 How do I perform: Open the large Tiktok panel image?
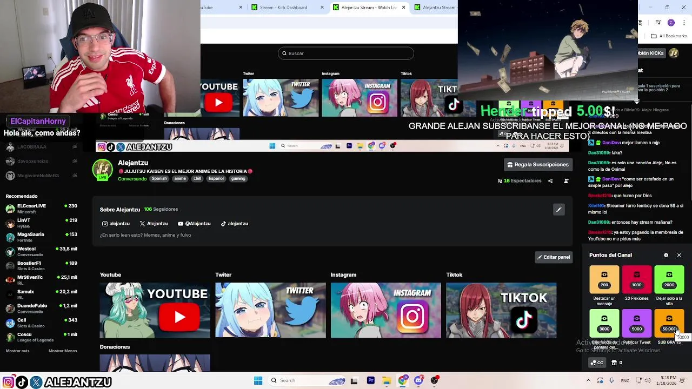(501, 310)
